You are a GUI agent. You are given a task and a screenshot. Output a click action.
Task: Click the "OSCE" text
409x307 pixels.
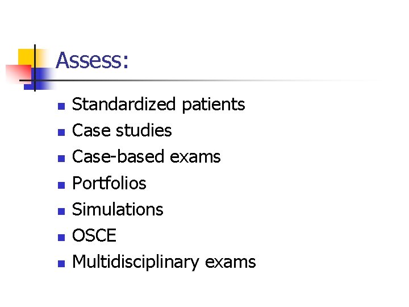94,235
